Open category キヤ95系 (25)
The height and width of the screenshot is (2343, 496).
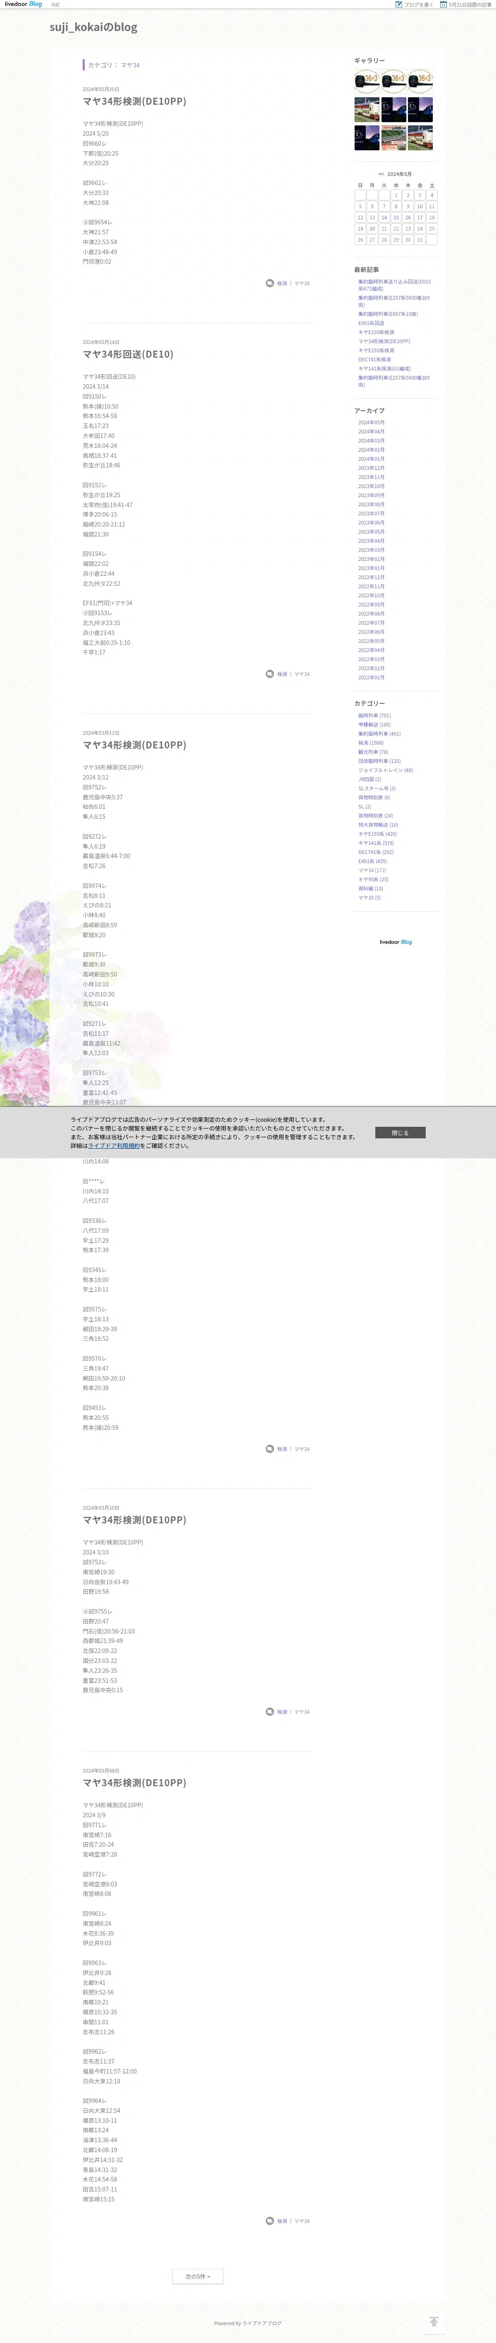(x=373, y=880)
